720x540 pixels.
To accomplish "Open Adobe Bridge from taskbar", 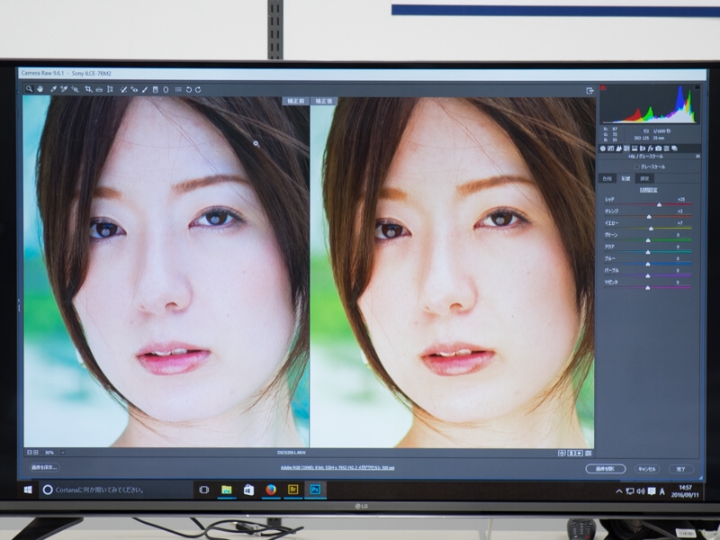I will [x=293, y=490].
